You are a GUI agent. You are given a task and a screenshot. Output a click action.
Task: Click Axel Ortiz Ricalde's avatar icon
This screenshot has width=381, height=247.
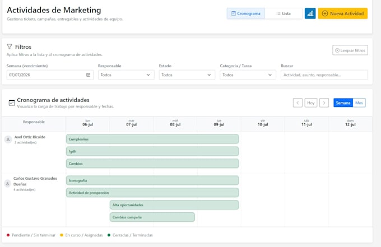8,139
